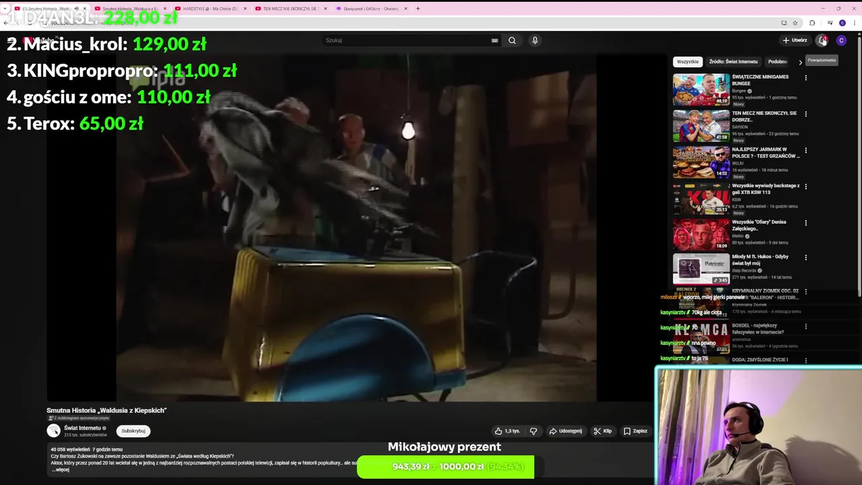Open the on-screen keyboard icon in search
This screenshot has width=862, height=485.
[494, 40]
